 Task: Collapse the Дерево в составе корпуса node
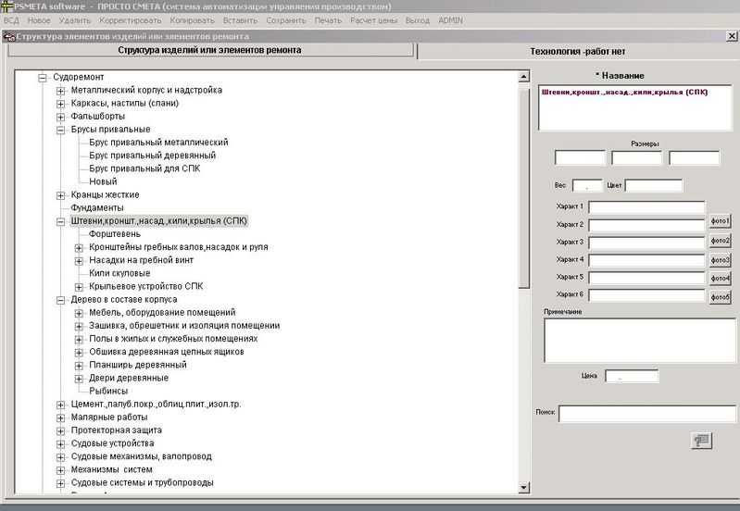click(61, 300)
